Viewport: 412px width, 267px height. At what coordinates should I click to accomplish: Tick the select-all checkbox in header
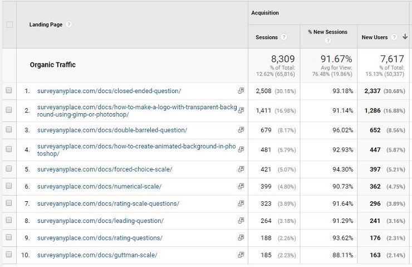[x=9, y=25]
